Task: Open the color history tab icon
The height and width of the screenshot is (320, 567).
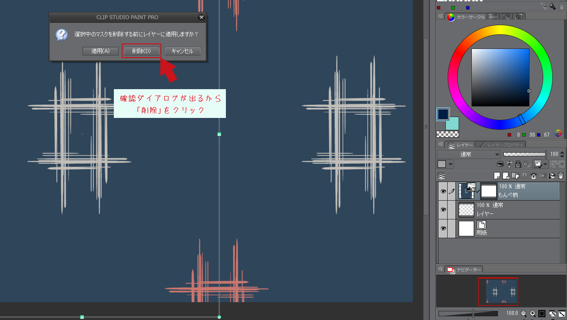Action: tap(519, 16)
